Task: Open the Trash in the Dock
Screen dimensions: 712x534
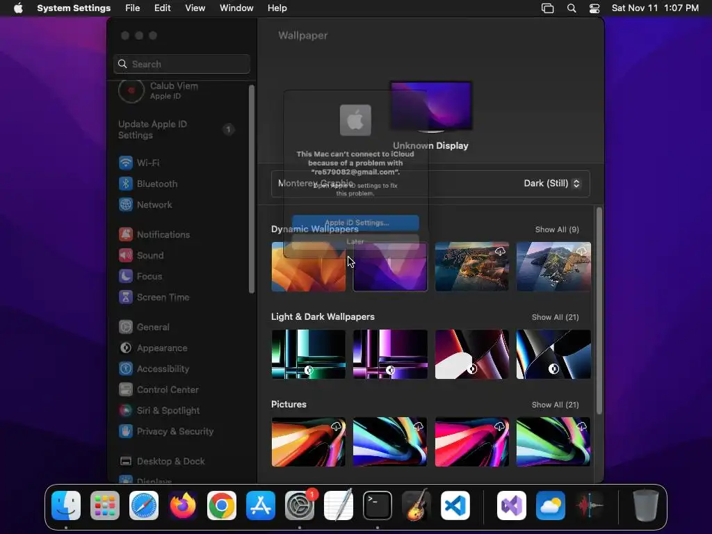Action: pos(646,505)
